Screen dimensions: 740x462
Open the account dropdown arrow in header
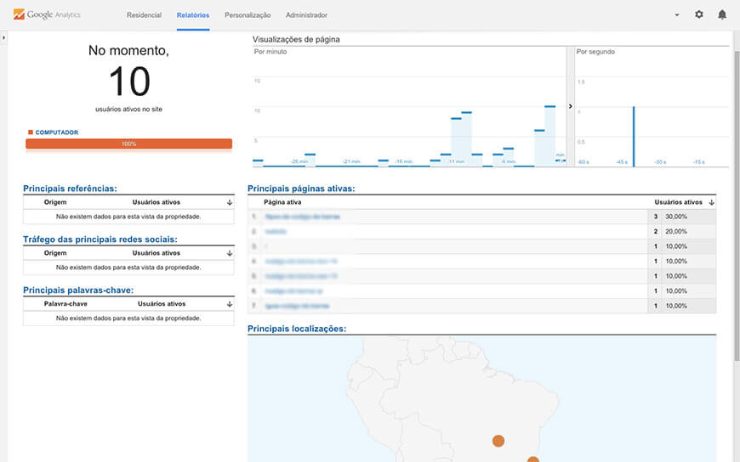click(677, 15)
